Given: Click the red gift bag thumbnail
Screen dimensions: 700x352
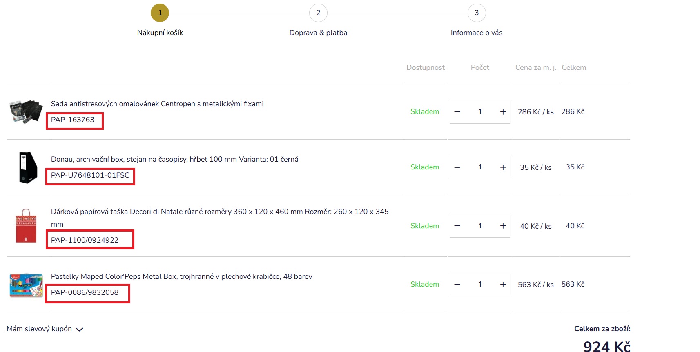Looking at the screenshot, I should pyautogui.click(x=26, y=226).
